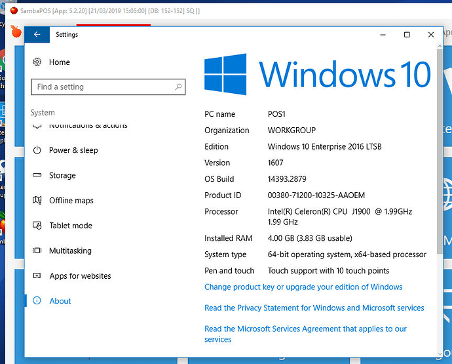The height and width of the screenshot is (364, 452).
Task: Click the back arrow in Settings
Action: pos(37,35)
